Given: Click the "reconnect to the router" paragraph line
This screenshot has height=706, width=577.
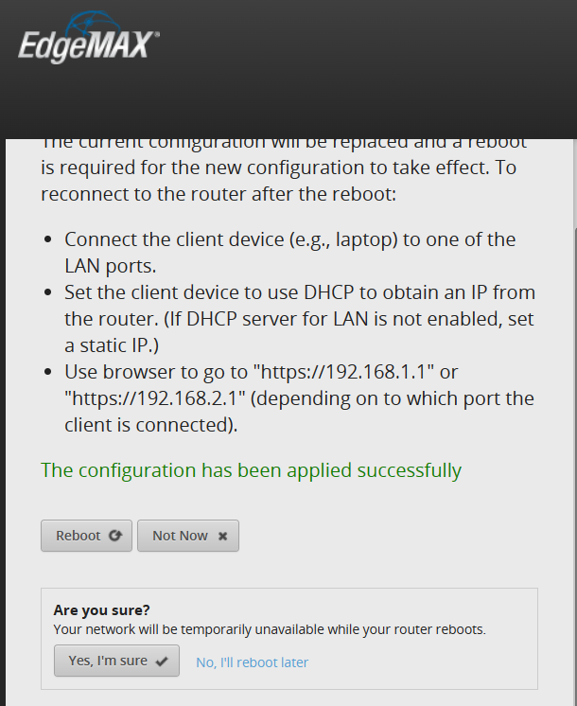Looking at the screenshot, I should 222,194.
